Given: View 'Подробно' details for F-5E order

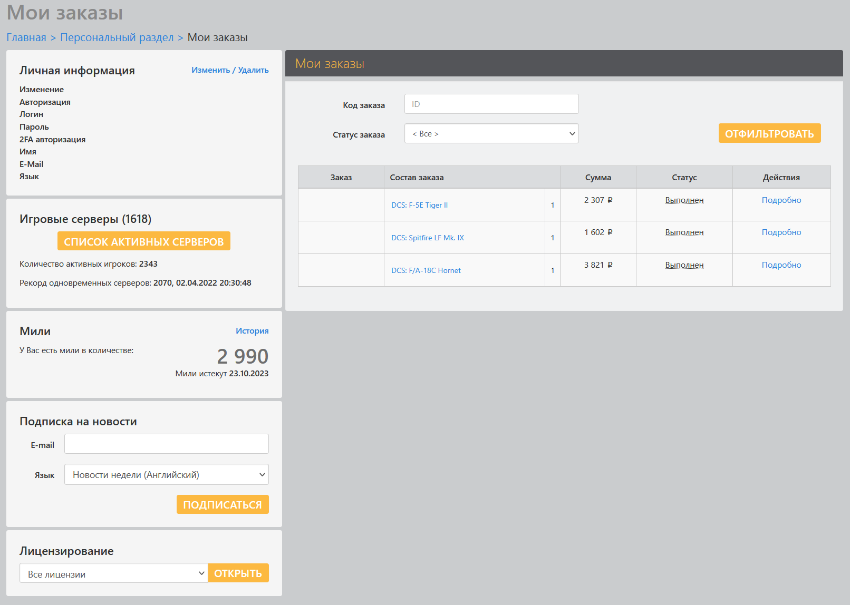Looking at the screenshot, I should [x=781, y=200].
